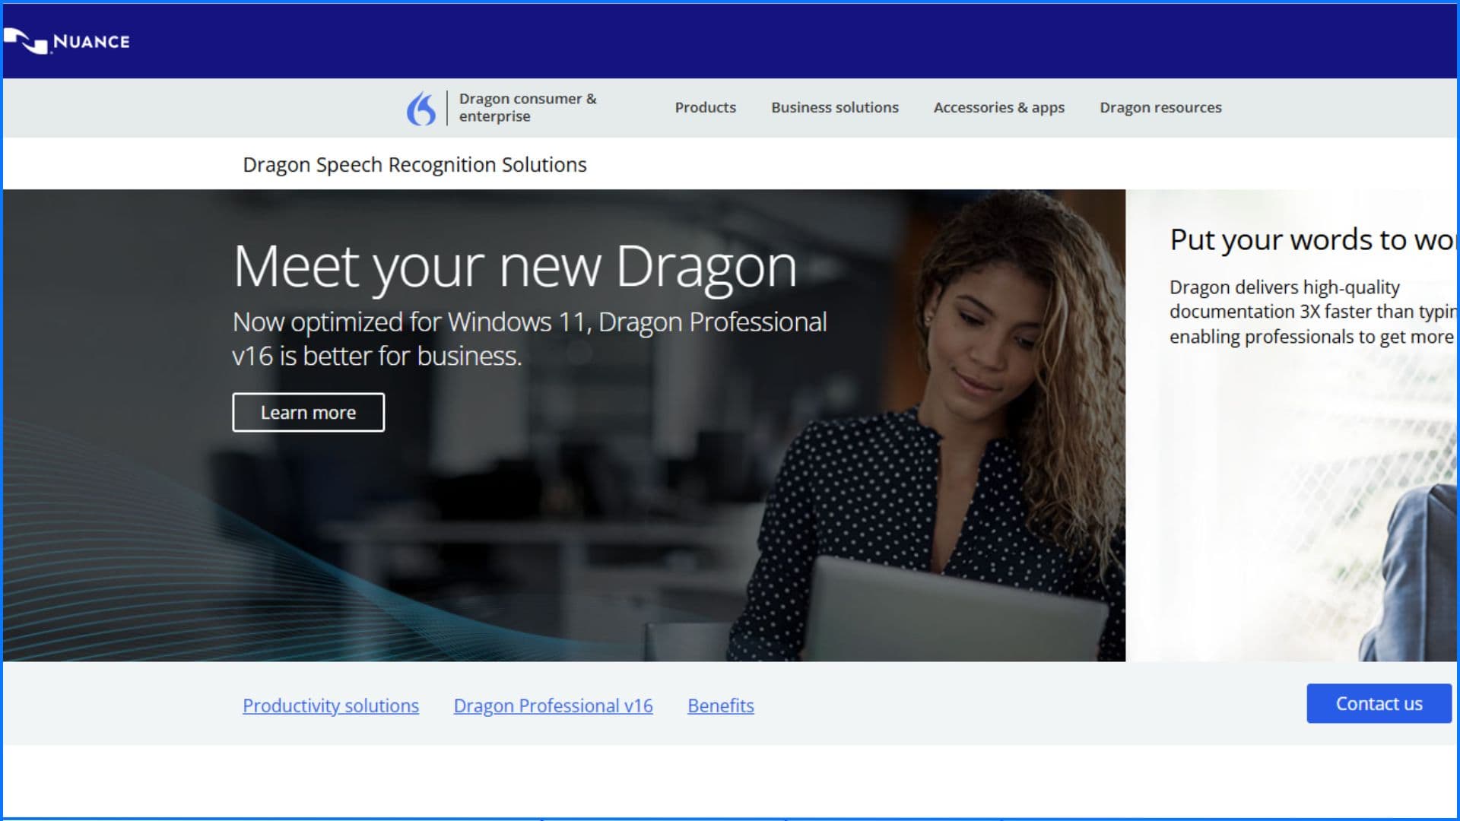Click the blue Dragon flame icon
Image resolution: width=1460 pixels, height=821 pixels.
point(421,109)
